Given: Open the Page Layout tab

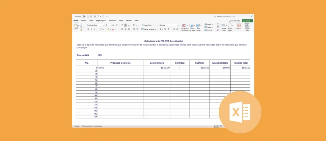Looking at the screenshot, I should point(100,20).
